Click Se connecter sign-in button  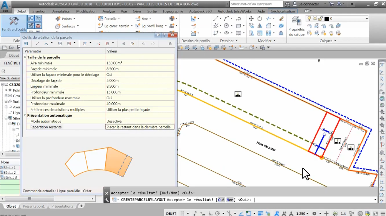pyautogui.click(x=309, y=4)
